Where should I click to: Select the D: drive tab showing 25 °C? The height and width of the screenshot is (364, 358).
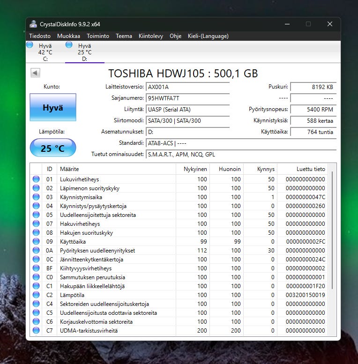click(x=85, y=52)
